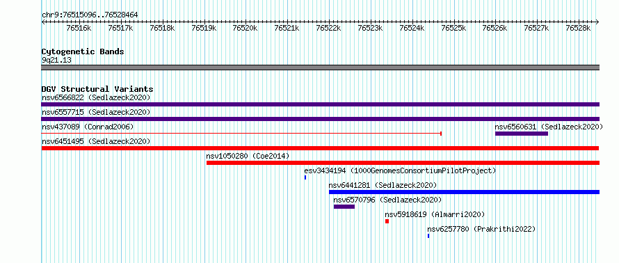This screenshot has height=263, width=619.
Task: Click the nsv6257780 small blue marker
Action: tap(428, 236)
